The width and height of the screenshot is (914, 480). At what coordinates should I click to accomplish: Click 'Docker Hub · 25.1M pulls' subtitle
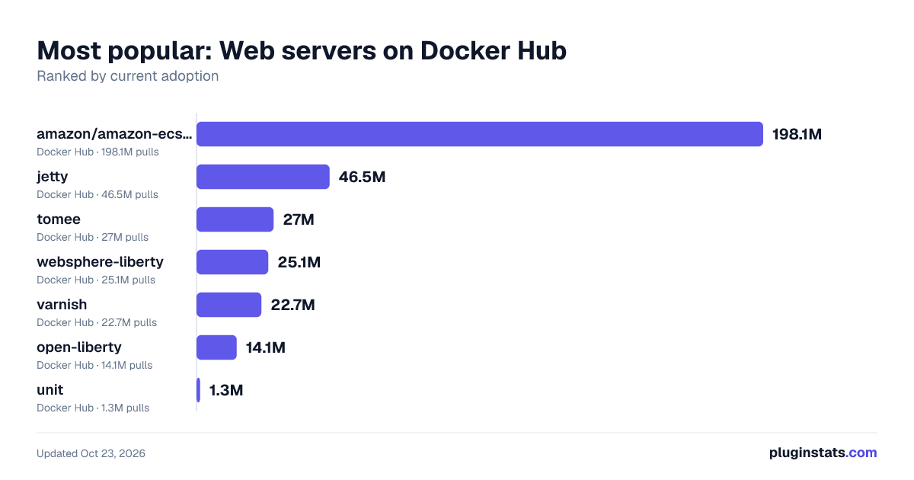96,280
